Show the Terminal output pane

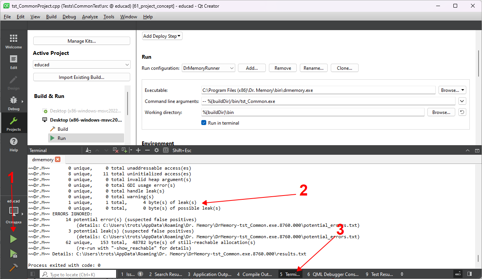pos(290,274)
